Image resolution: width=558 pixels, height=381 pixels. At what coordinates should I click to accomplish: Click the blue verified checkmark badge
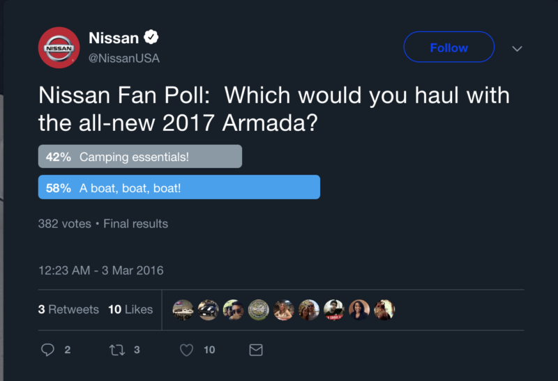pyautogui.click(x=151, y=38)
